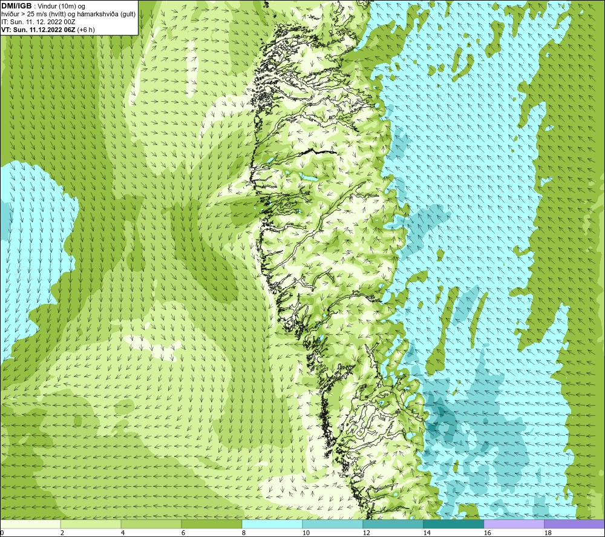The width and height of the screenshot is (605, 537).
Task: Click the scale label '8'
Action: pos(243,533)
